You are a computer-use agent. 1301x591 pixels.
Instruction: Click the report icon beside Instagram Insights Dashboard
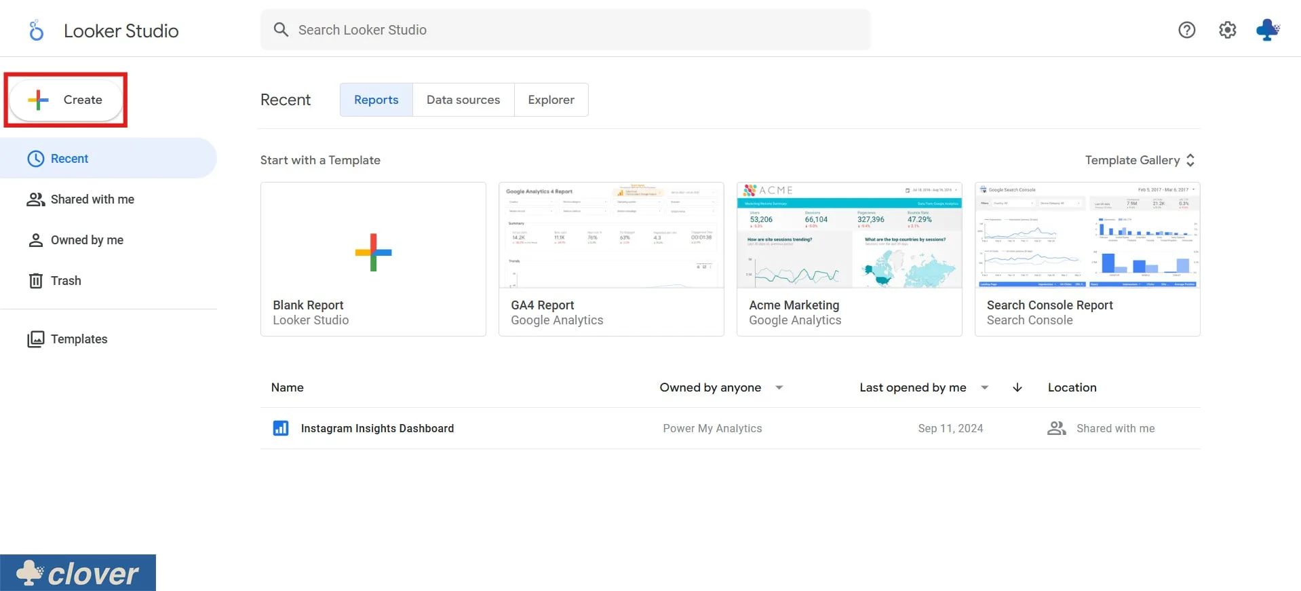[281, 428]
